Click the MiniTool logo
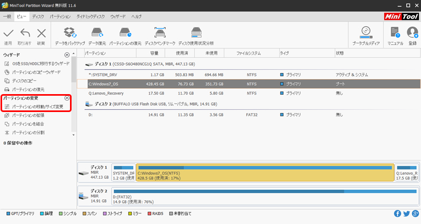This screenshot has width=421, height=224. (402, 17)
